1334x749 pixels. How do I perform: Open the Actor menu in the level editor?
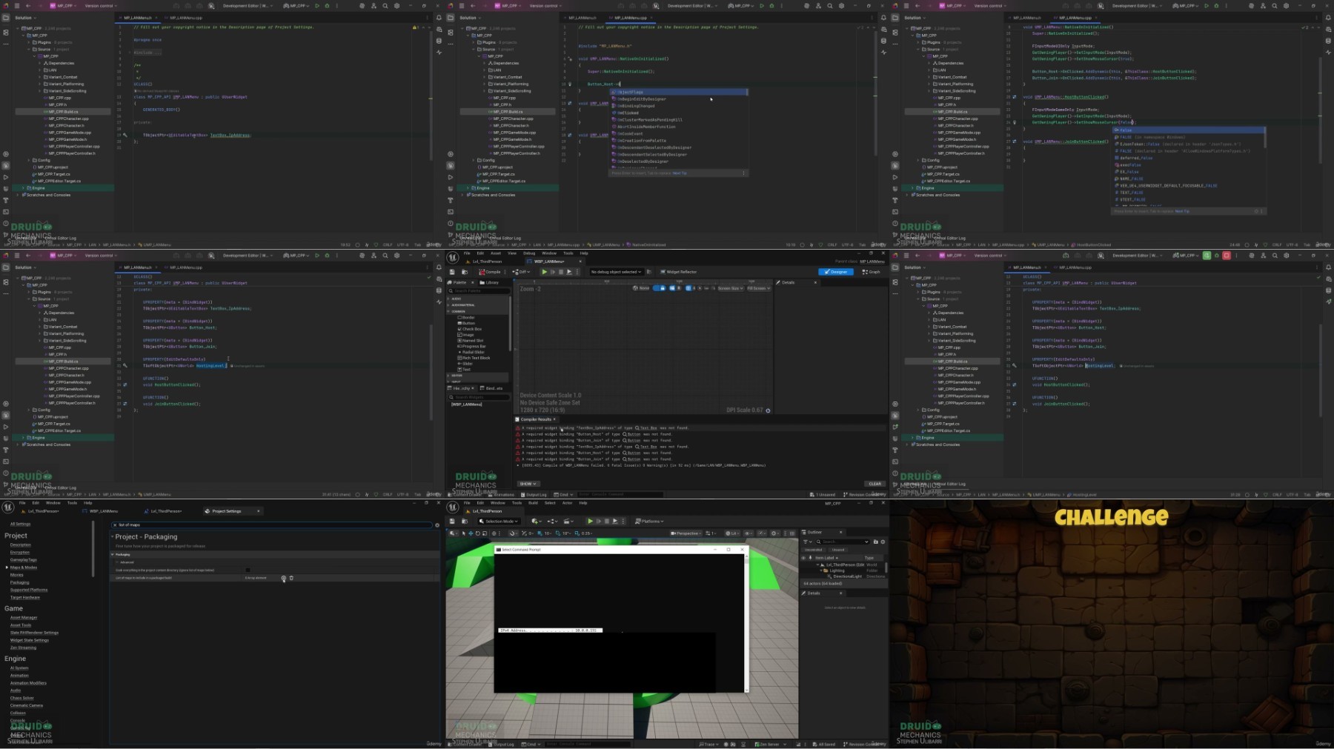[x=567, y=503]
